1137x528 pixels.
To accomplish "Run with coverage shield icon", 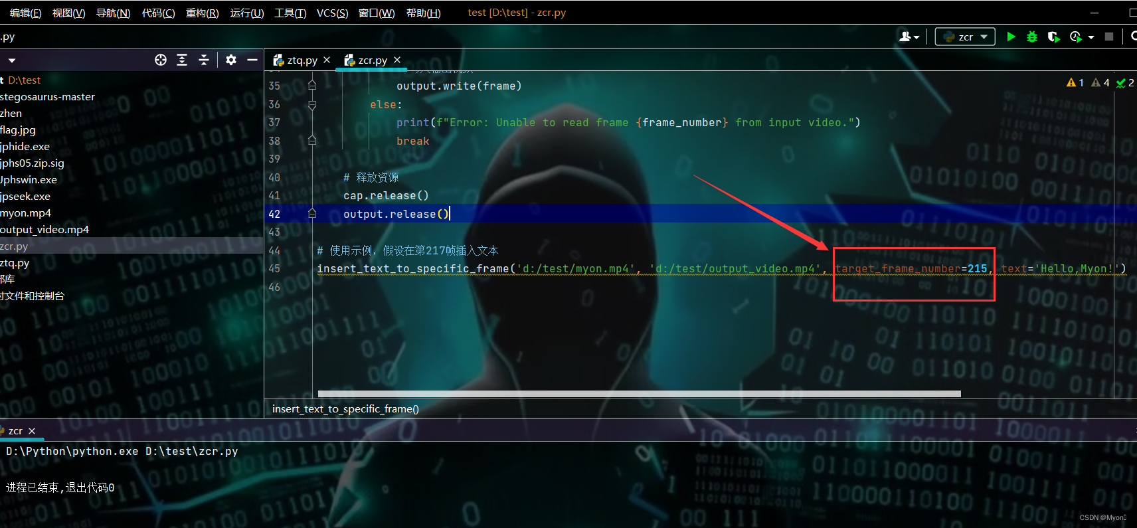I will [1053, 37].
